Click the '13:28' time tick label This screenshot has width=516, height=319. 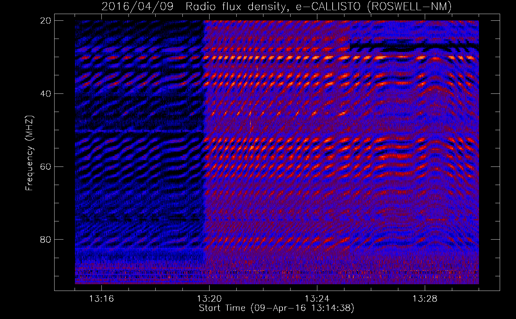(x=425, y=299)
